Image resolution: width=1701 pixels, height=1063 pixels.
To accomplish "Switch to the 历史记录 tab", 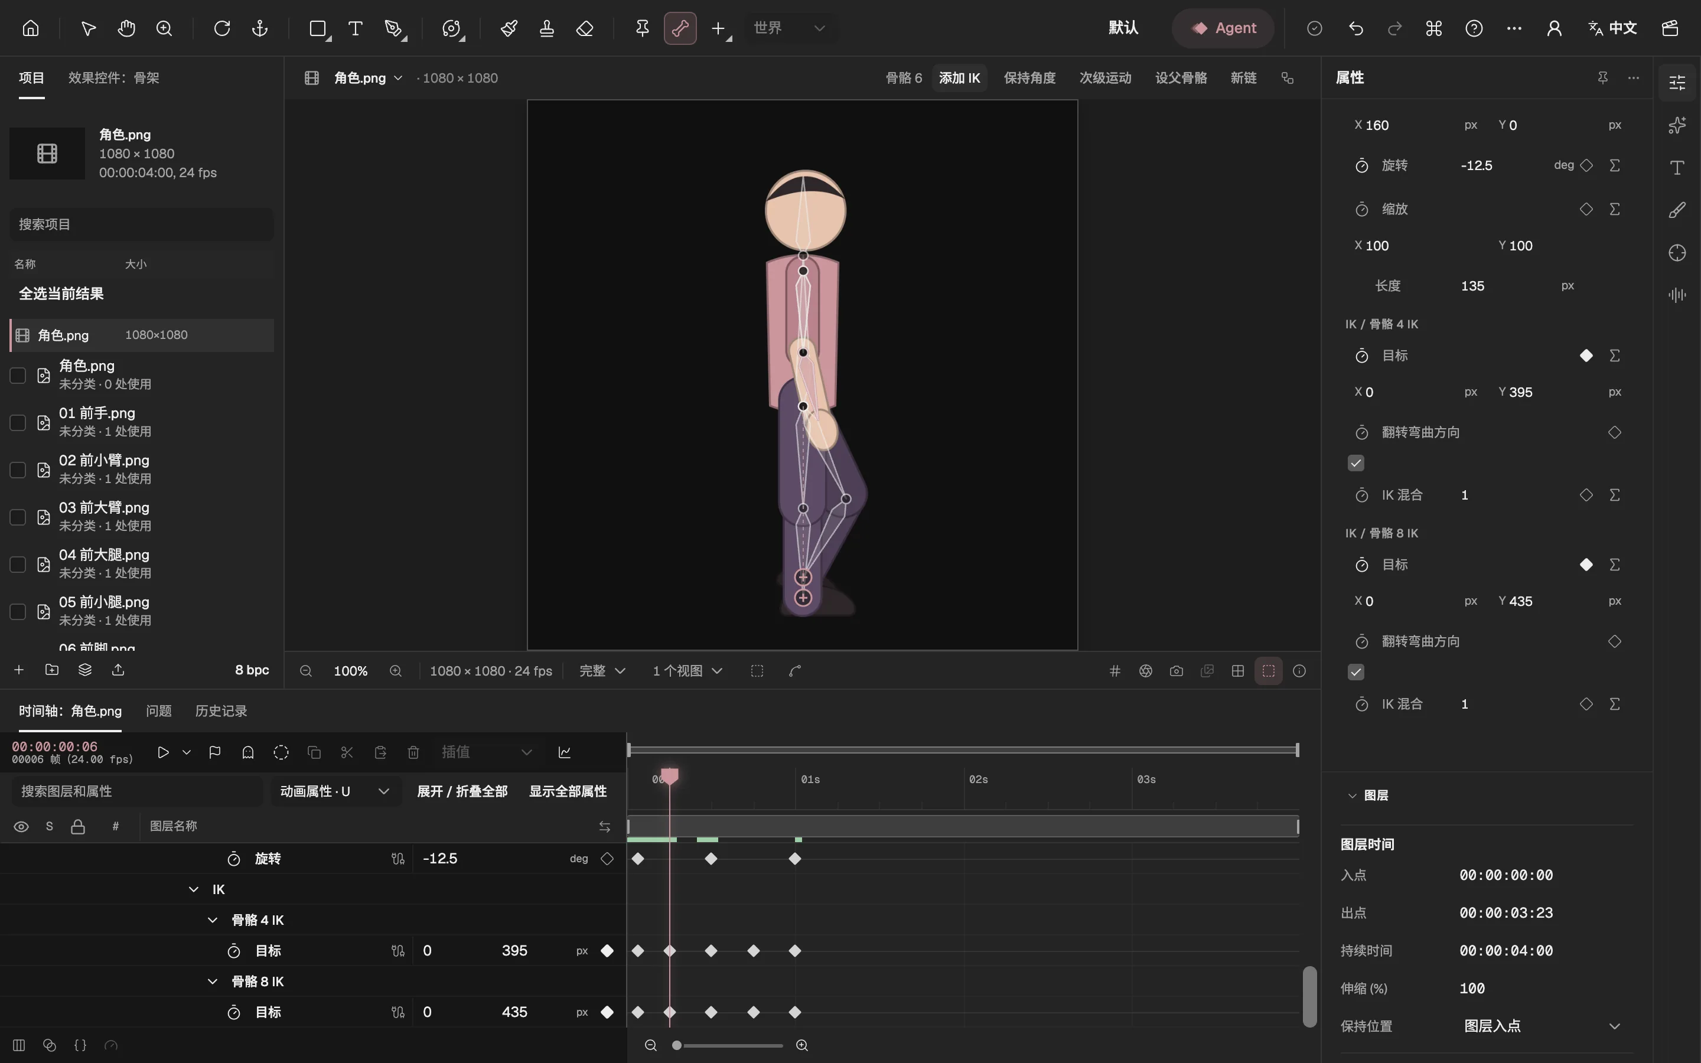I will click(221, 711).
